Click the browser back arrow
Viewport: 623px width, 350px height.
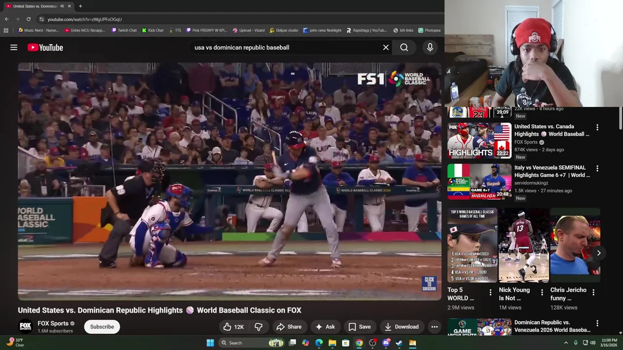(x=6, y=19)
